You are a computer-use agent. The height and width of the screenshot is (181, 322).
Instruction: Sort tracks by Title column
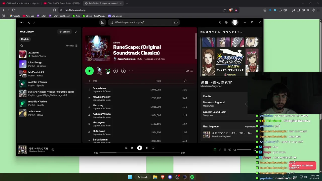(x=95, y=81)
